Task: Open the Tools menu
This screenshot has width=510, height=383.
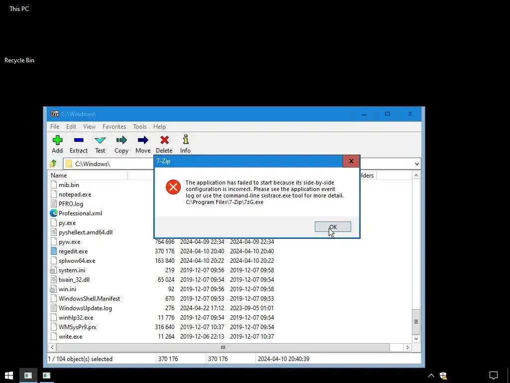Action: [139, 127]
